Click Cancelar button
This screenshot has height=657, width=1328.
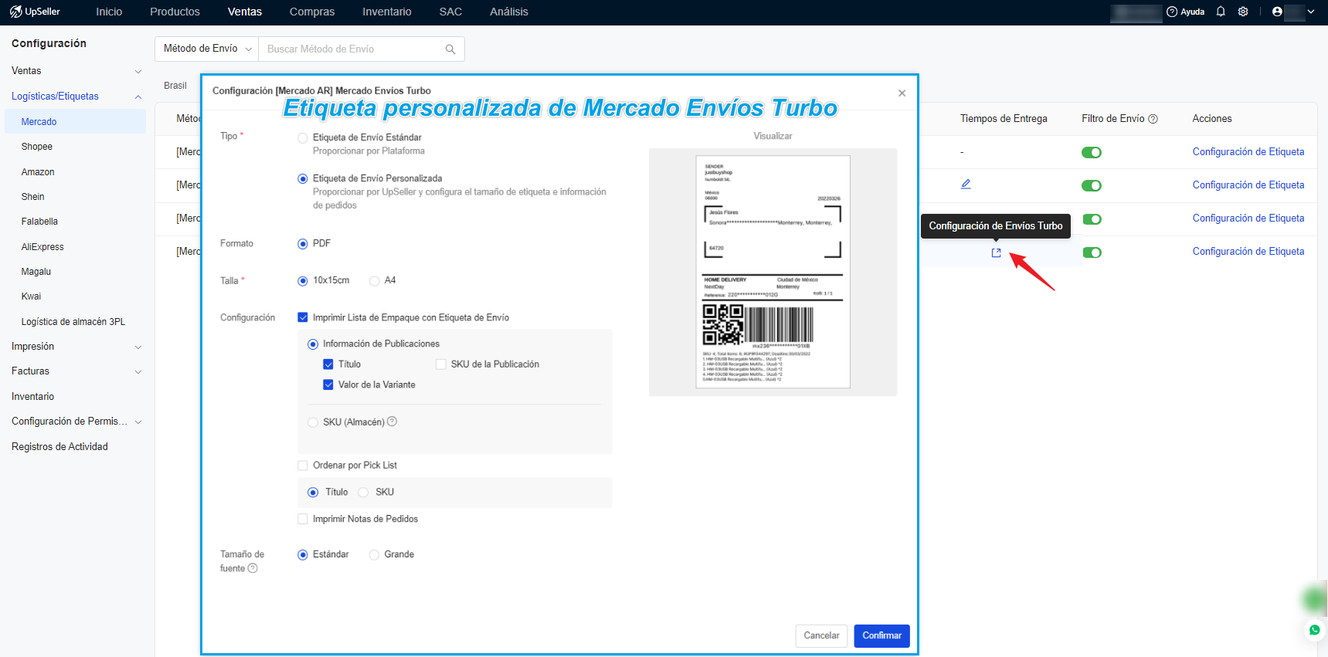821,636
